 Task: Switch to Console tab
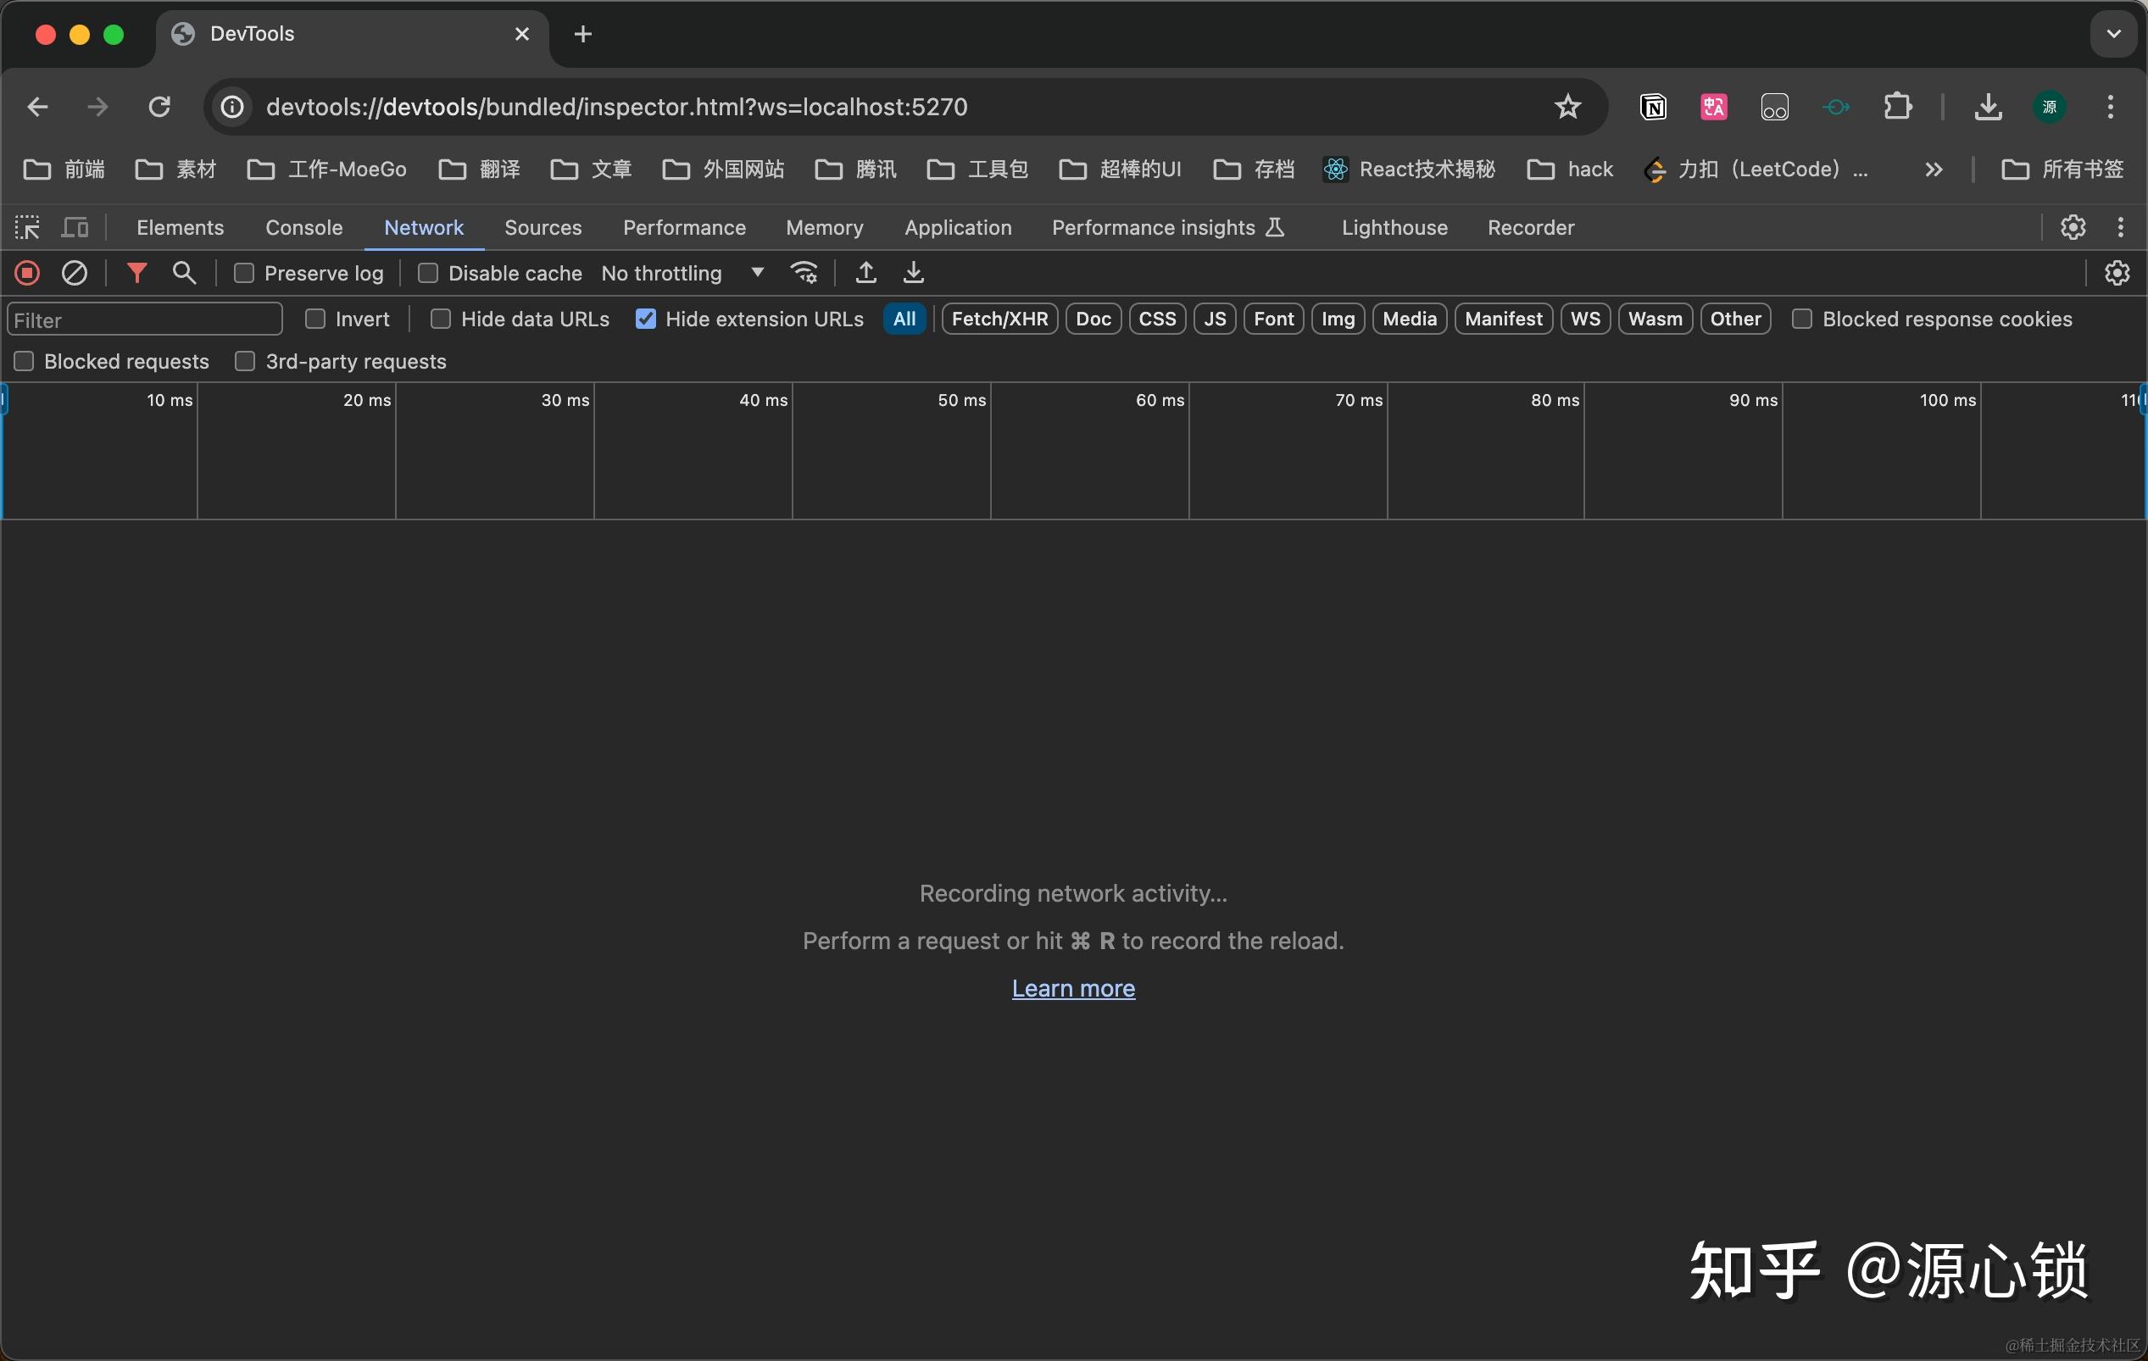(304, 227)
